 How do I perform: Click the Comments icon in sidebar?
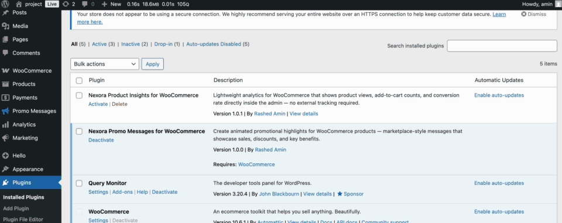5,53
